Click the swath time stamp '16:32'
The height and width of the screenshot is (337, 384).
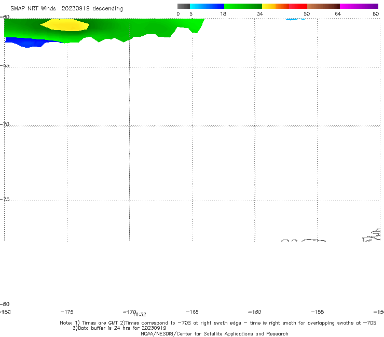(140, 315)
